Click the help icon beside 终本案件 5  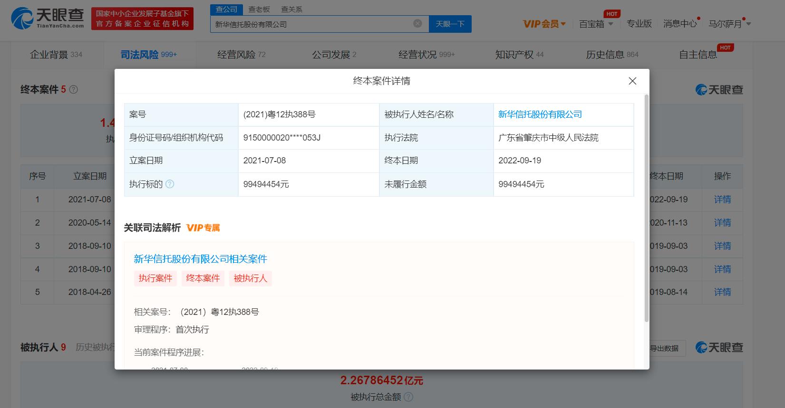click(74, 89)
